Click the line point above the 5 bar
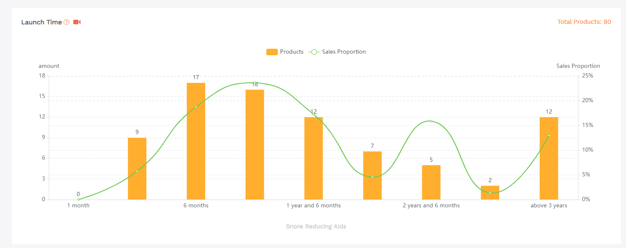Image resolution: width=626 pixels, height=248 pixels. tap(431, 121)
